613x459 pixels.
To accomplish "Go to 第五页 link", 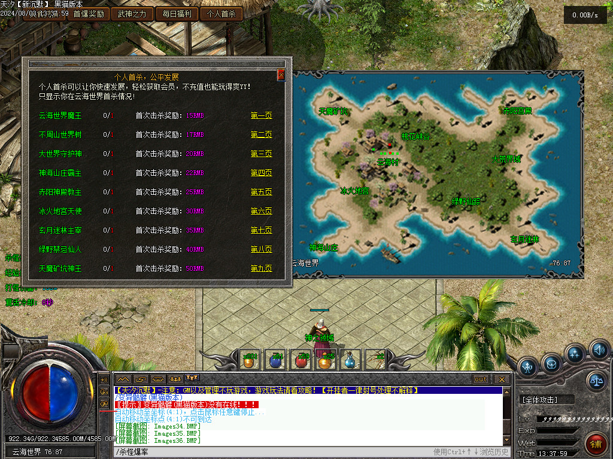I will click(261, 192).
